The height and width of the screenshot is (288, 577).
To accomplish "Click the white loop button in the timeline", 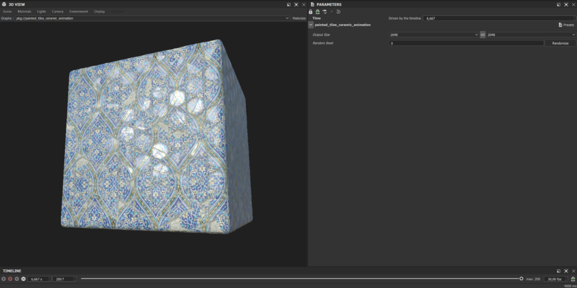I will (23, 279).
